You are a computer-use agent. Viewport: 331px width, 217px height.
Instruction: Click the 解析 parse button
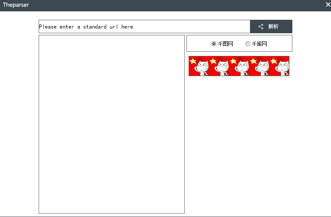tap(271, 26)
